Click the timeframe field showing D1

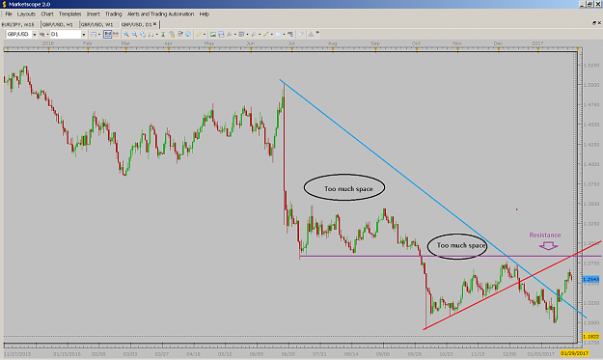pyautogui.click(x=65, y=34)
